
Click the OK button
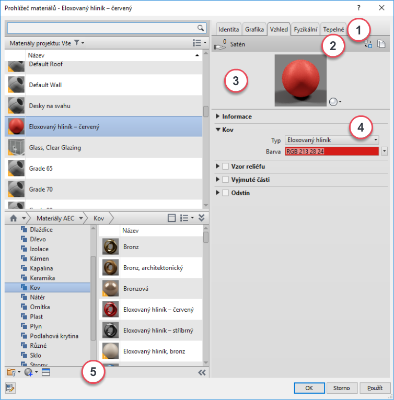click(309, 388)
